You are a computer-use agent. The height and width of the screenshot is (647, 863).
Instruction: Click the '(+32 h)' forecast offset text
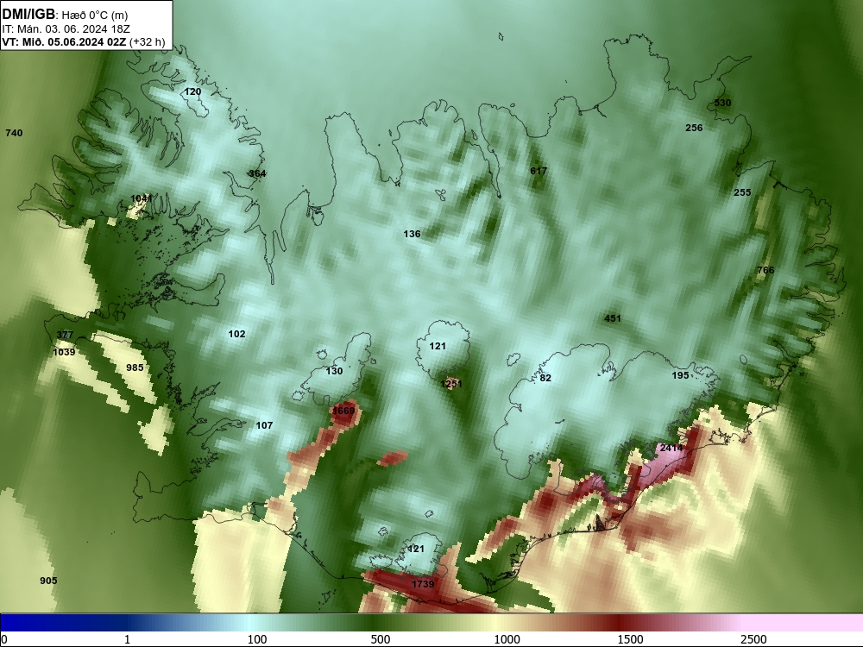pyautogui.click(x=147, y=41)
